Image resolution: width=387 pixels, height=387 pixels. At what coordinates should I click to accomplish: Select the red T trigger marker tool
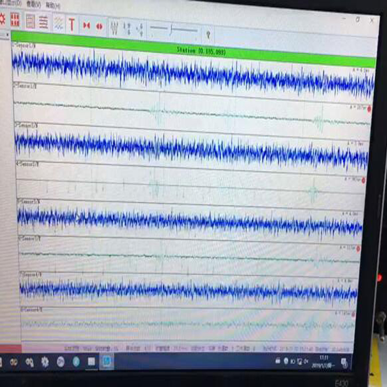coord(73,22)
